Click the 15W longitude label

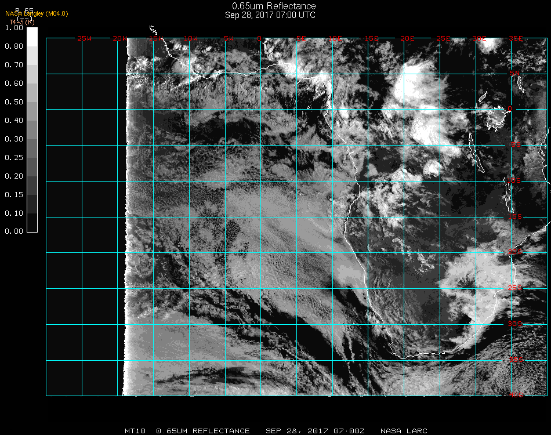(155, 39)
